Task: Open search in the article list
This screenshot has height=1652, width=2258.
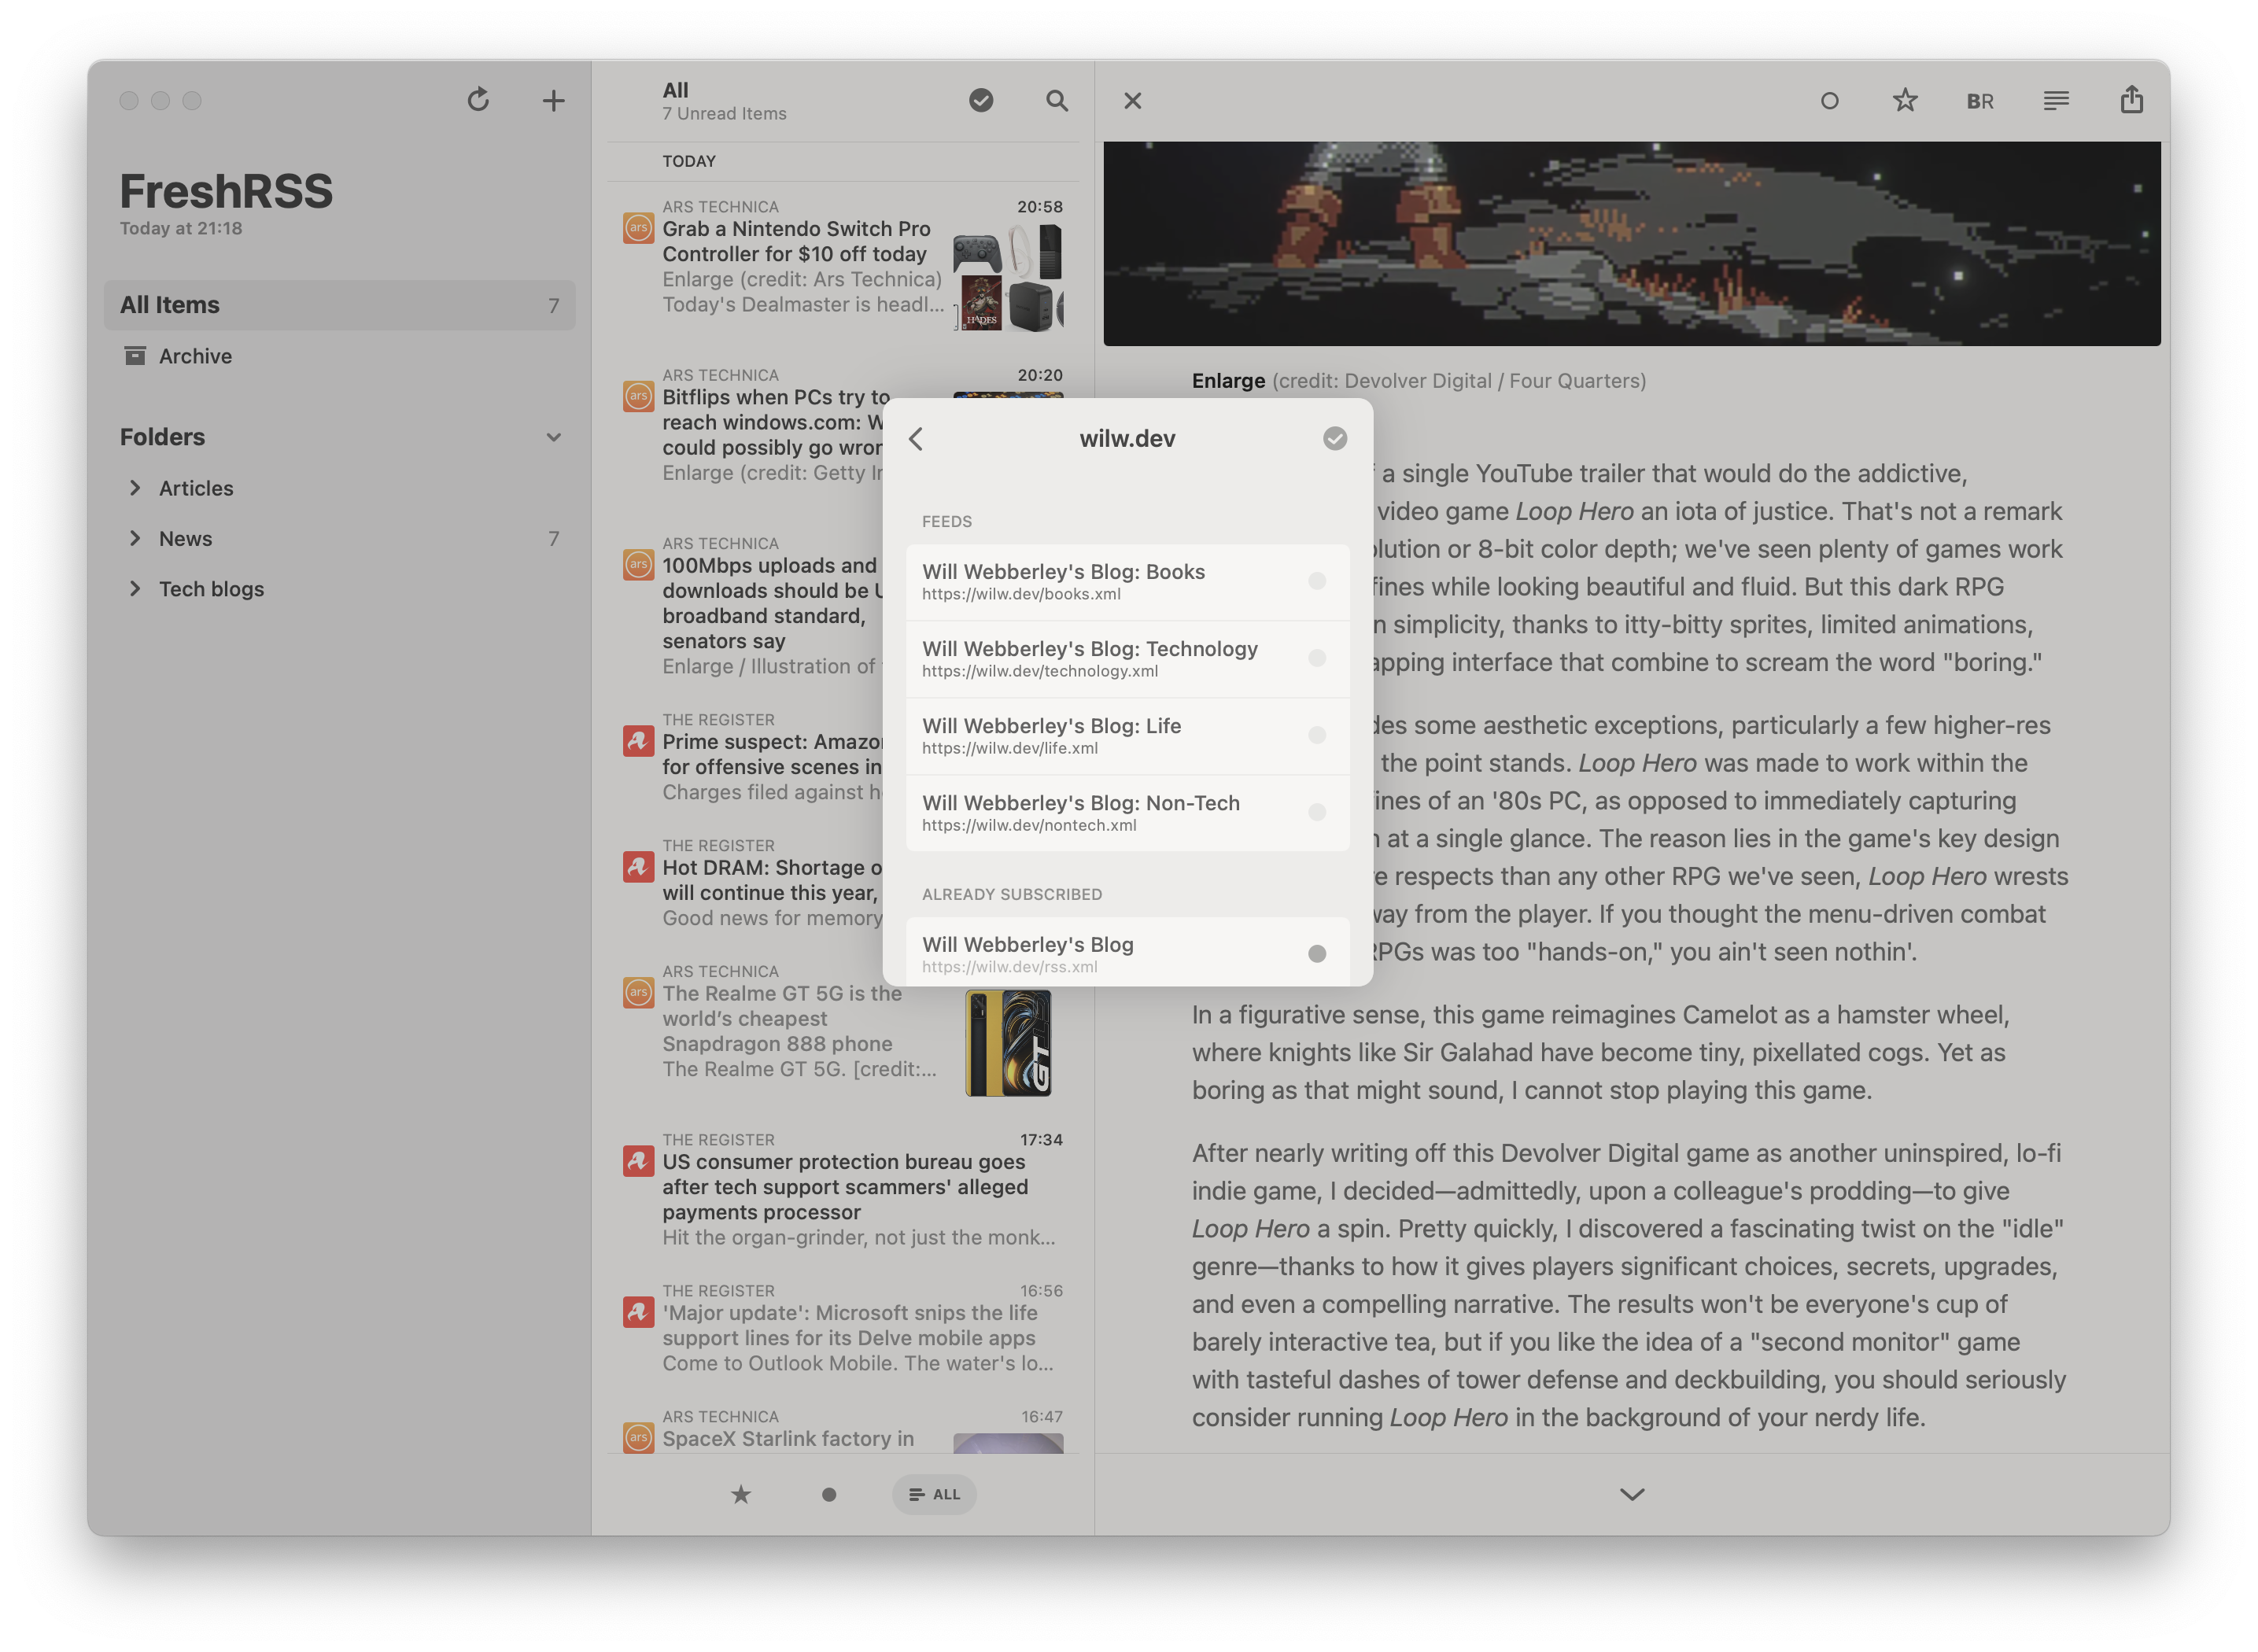Action: (1057, 101)
